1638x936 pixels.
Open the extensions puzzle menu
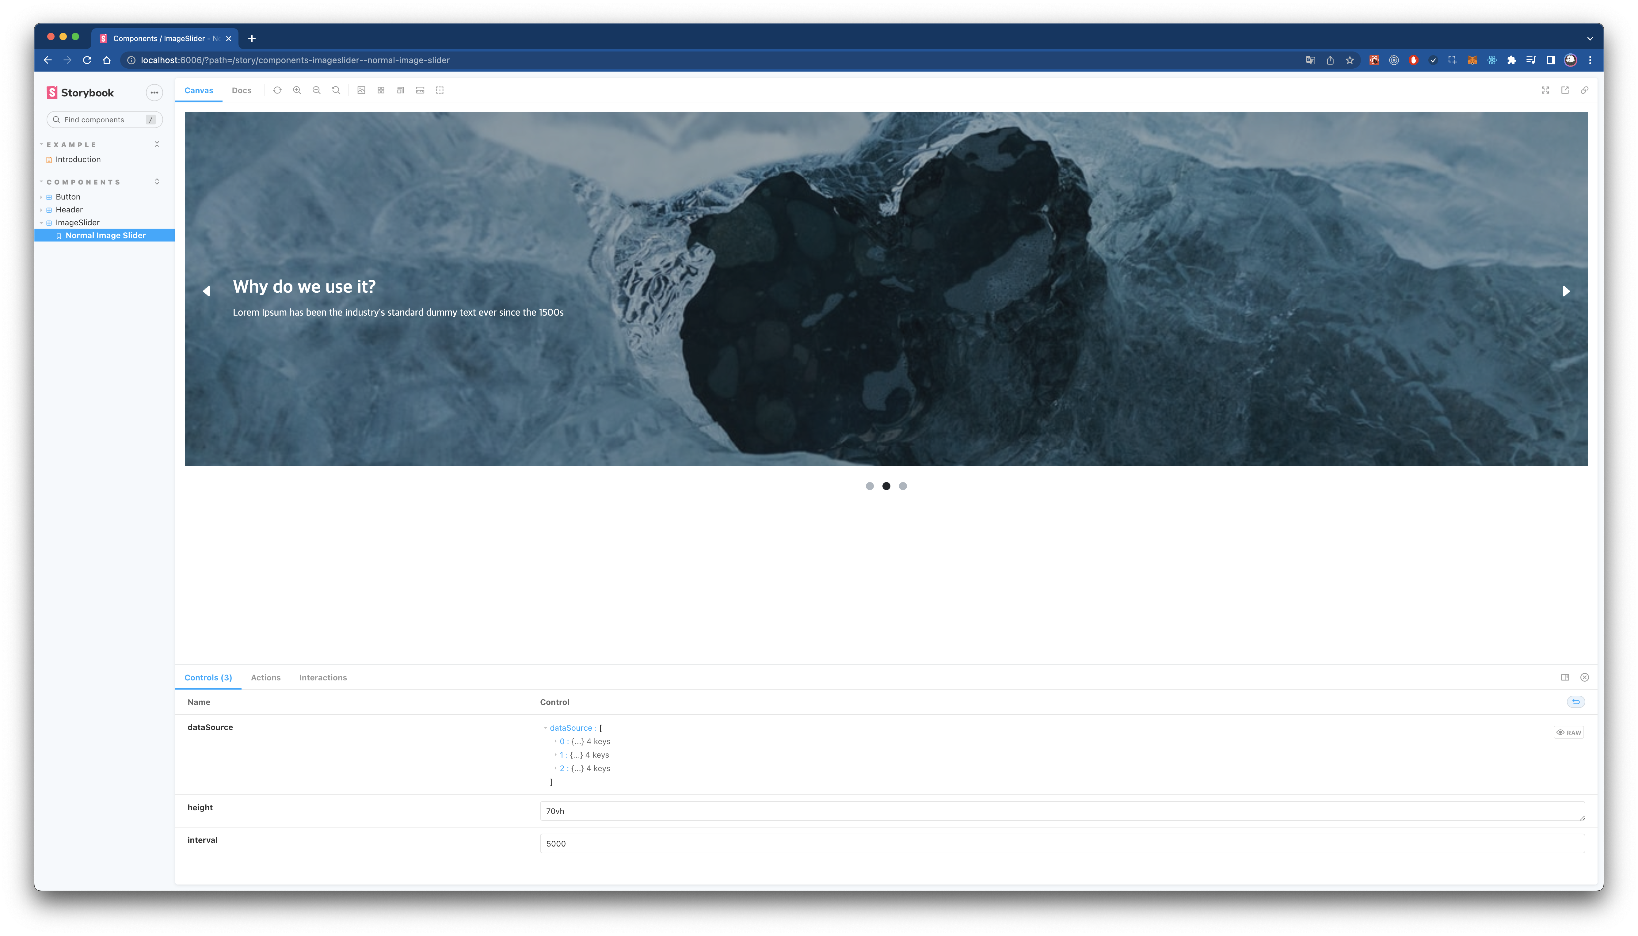pyautogui.click(x=1511, y=60)
